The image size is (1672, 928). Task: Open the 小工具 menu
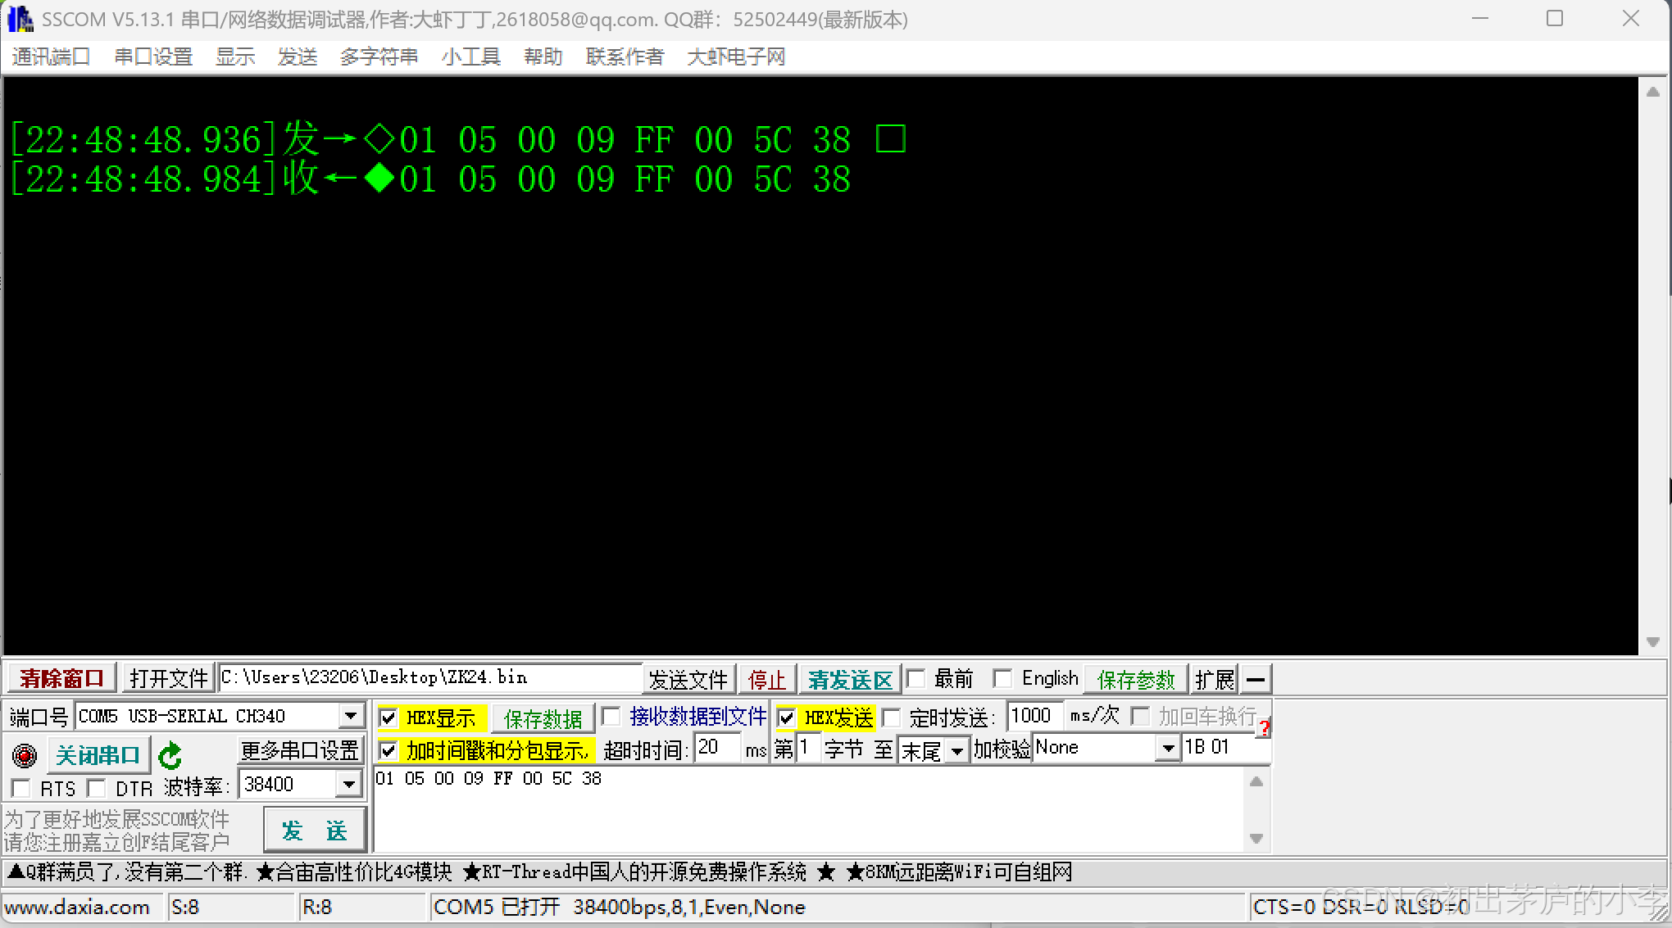(x=470, y=57)
